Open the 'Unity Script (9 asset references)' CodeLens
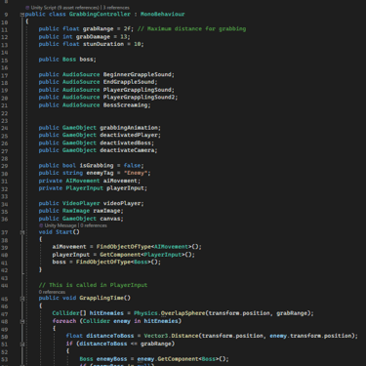Screen dimensions: 366x366 pos(64,8)
